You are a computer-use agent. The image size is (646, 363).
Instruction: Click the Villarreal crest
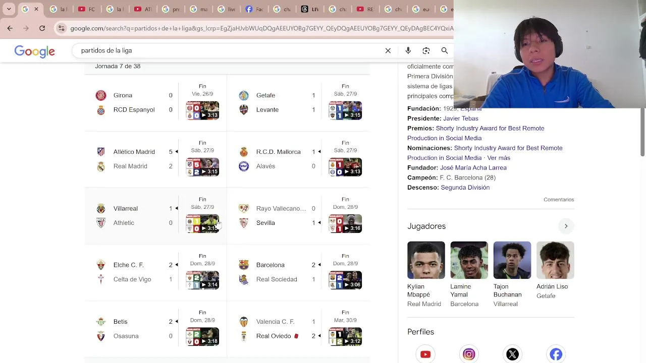click(x=101, y=208)
